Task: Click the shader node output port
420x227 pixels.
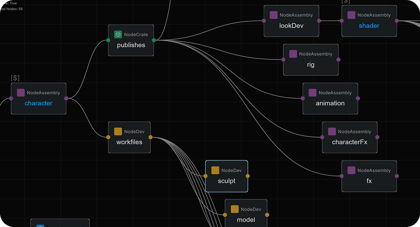Action: 397,20
